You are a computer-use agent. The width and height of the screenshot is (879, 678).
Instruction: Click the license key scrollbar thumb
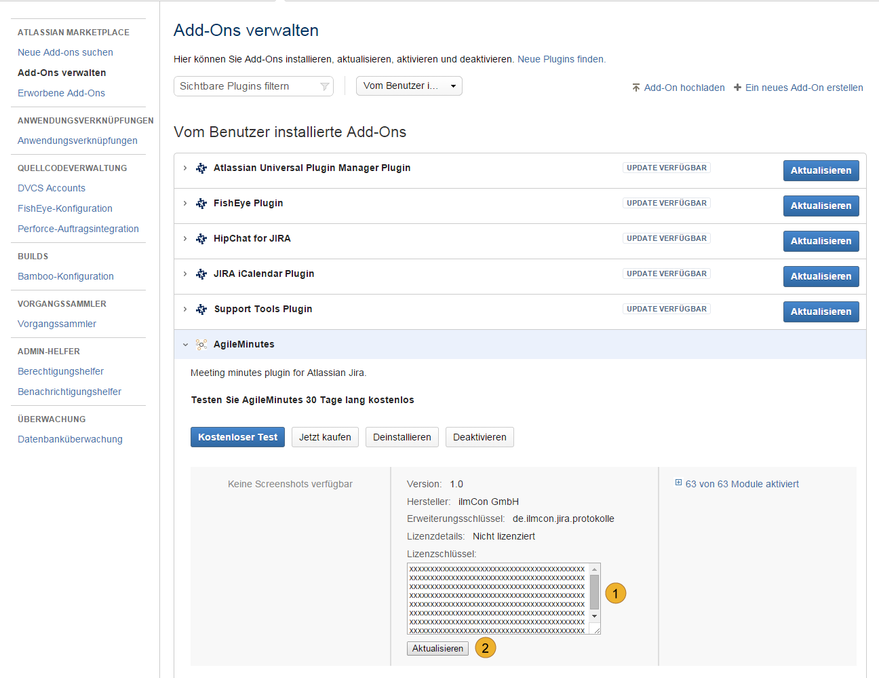click(x=594, y=592)
